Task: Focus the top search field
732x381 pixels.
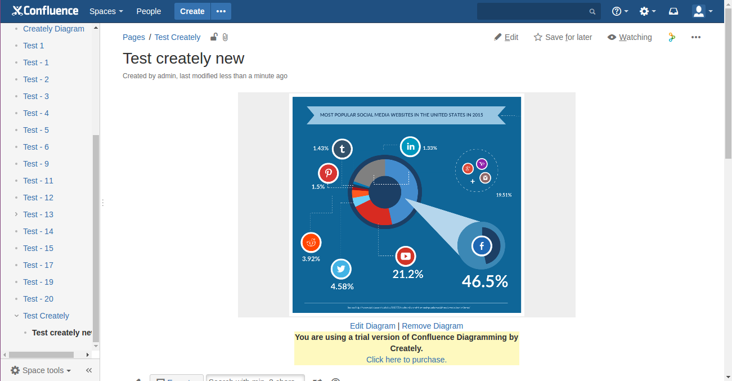Action: pyautogui.click(x=538, y=11)
